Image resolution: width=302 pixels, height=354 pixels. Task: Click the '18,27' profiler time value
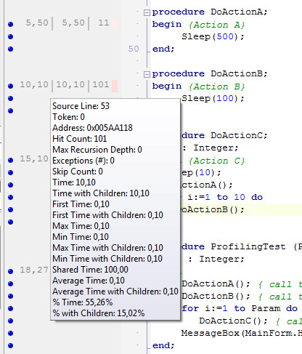pos(34,270)
